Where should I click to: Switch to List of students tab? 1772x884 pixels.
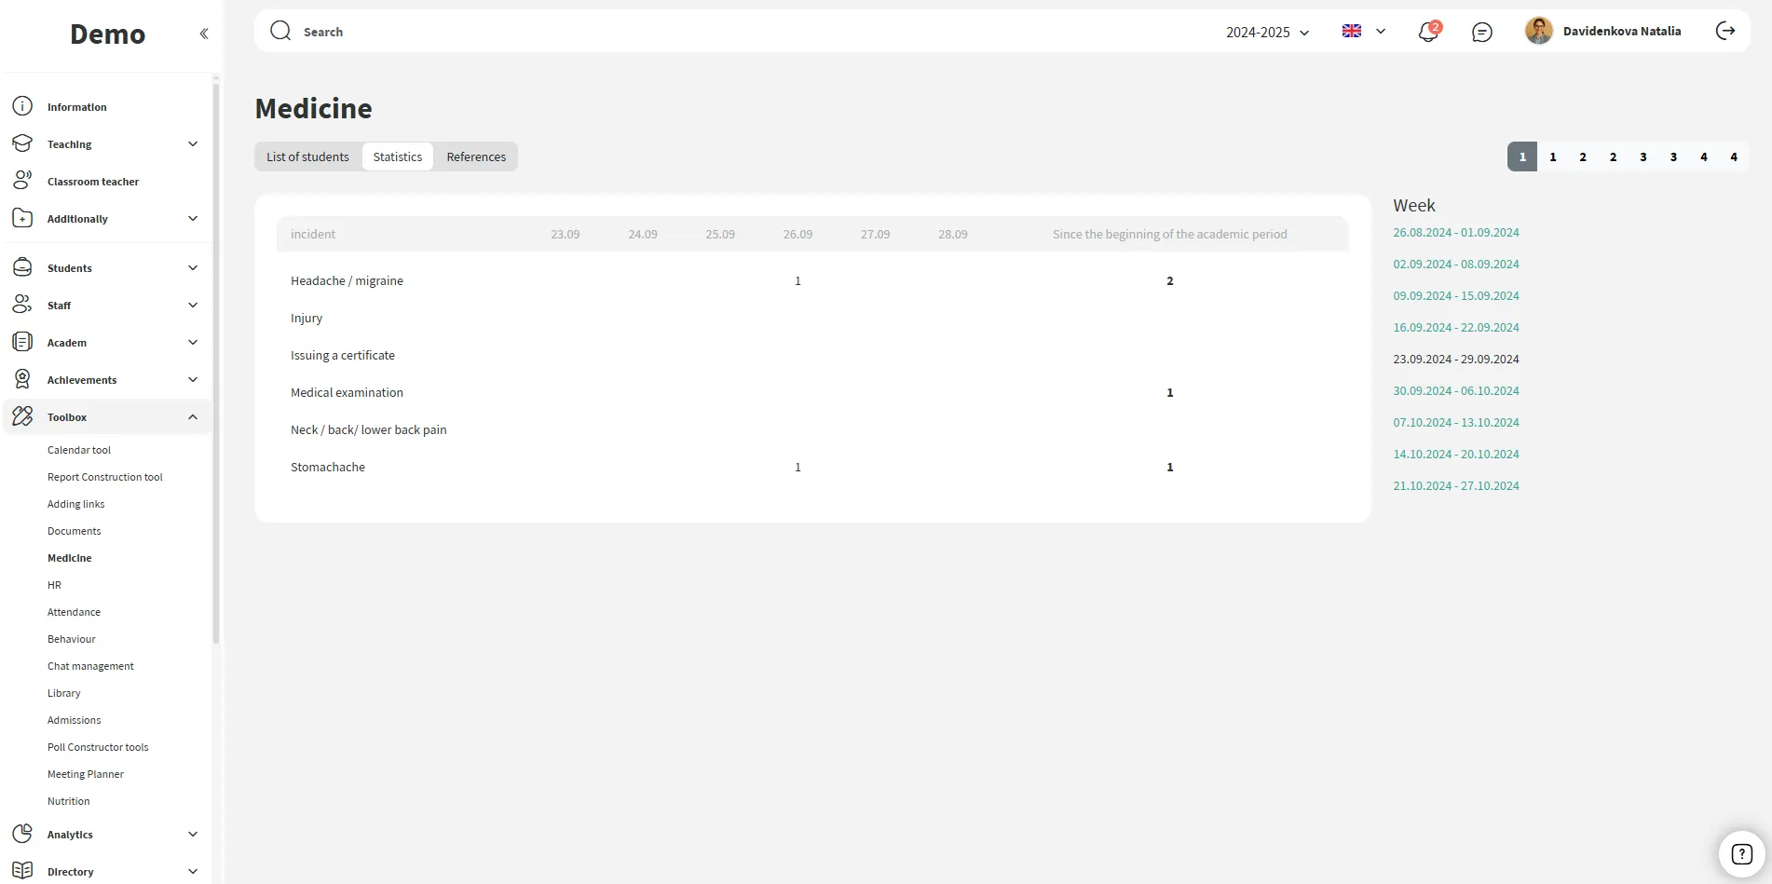[x=307, y=156]
